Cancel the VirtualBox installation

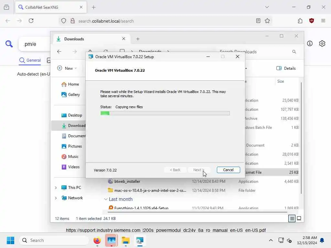[x=228, y=170]
